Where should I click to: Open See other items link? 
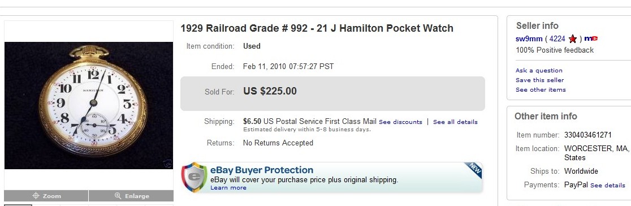541,90
